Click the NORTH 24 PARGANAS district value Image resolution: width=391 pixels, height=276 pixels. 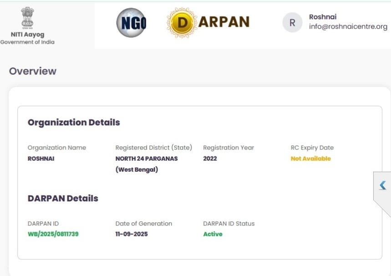147,158
